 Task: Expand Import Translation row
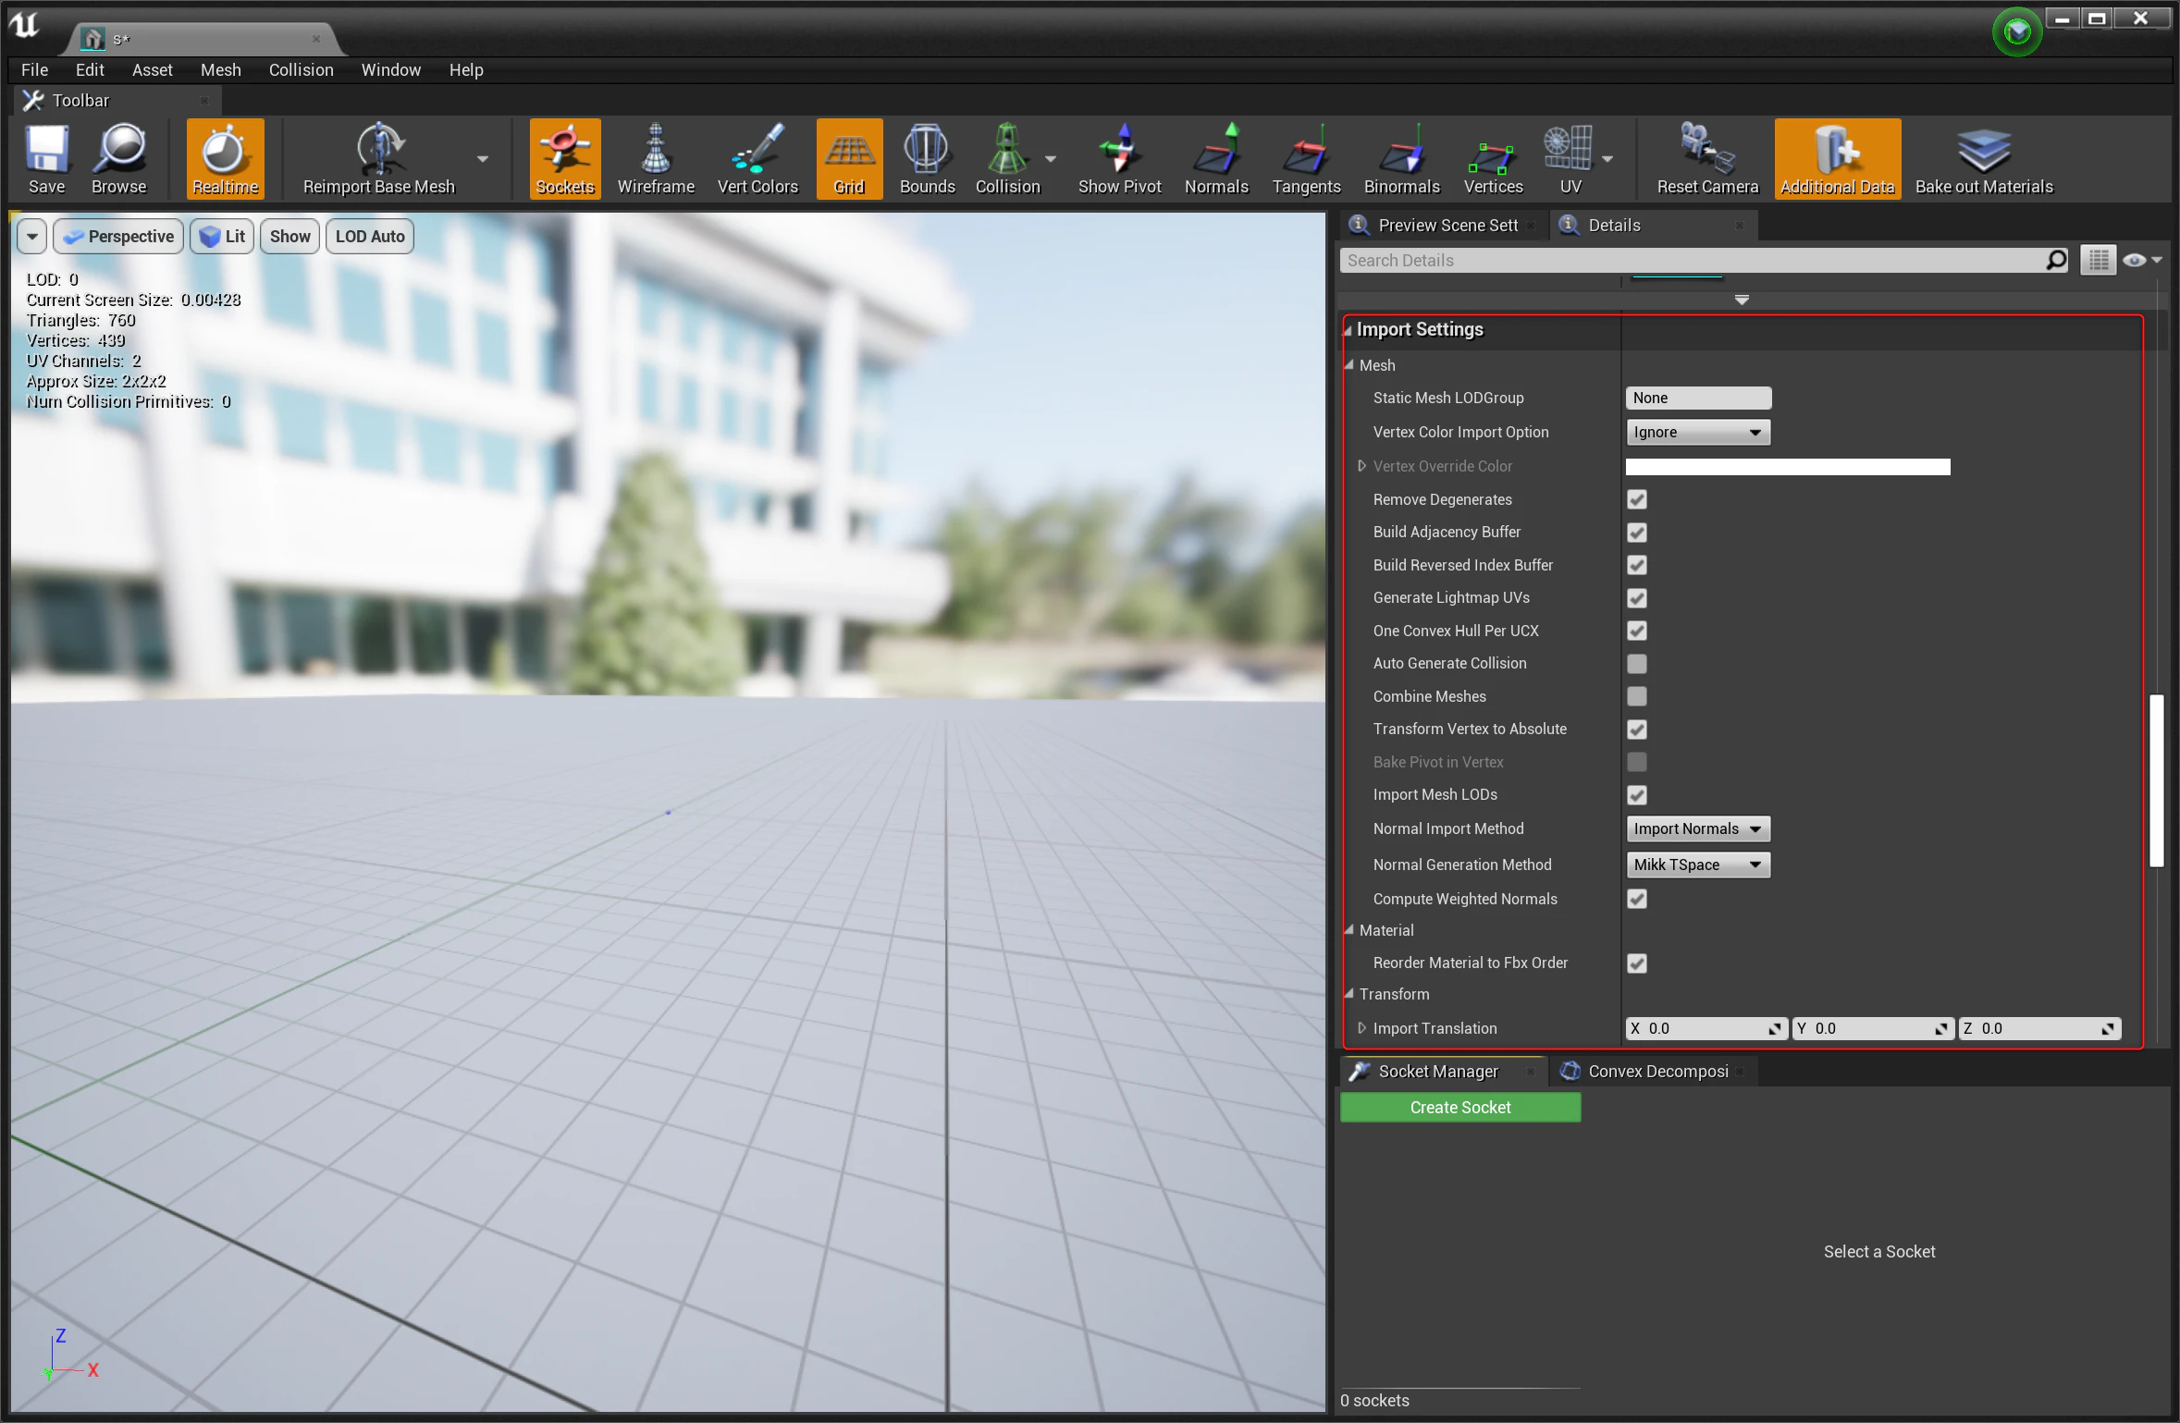click(1361, 1028)
